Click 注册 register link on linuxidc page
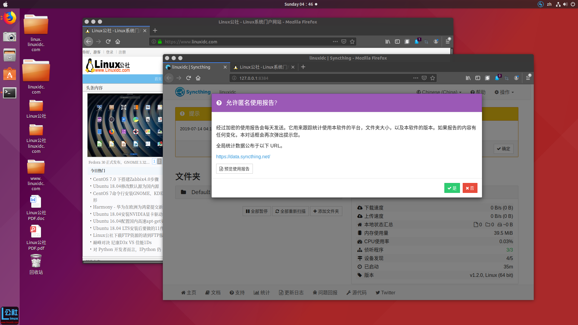This screenshot has width=578, height=325. click(x=122, y=52)
